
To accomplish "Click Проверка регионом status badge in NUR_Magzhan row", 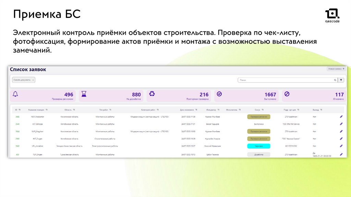I will (x=259, y=131).
